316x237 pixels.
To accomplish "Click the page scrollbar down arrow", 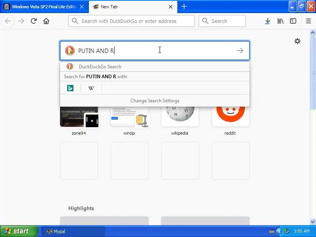I will (x=312, y=222).
